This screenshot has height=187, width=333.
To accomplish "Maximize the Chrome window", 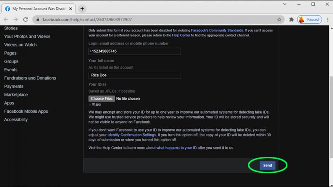I will tap(313, 4).
